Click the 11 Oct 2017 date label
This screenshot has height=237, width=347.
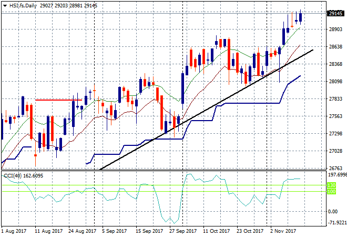[217, 231]
